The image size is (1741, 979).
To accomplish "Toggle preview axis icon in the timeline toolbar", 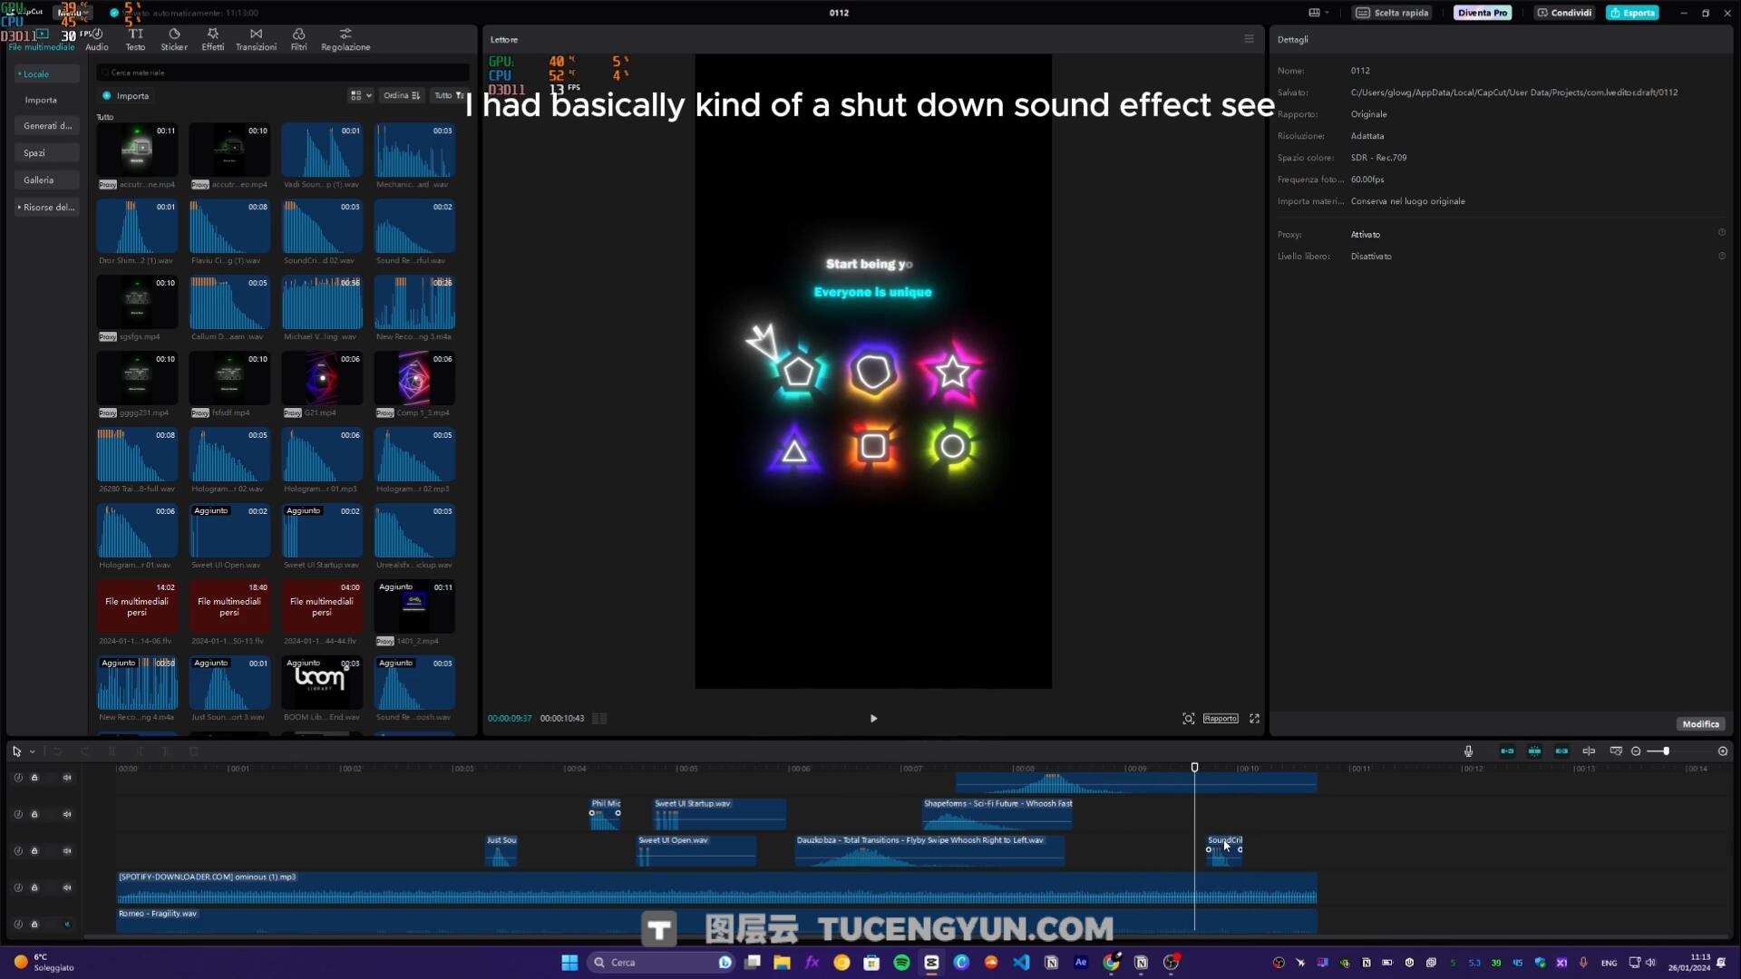I will (x=1589, y=751).
